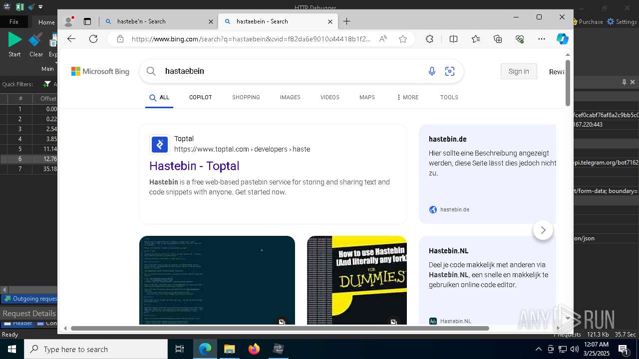Open the Windows Start menu
The height and width of the screenshot is (359, 639).
click(x=12, y=349)
